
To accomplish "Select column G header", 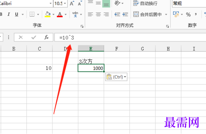I will click(142, 49).
